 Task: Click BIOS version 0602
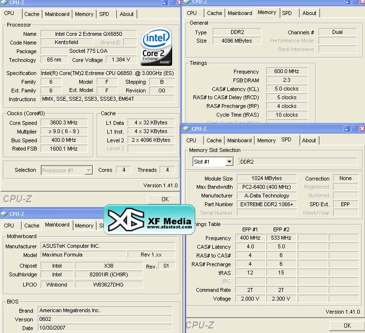[105, 319]
